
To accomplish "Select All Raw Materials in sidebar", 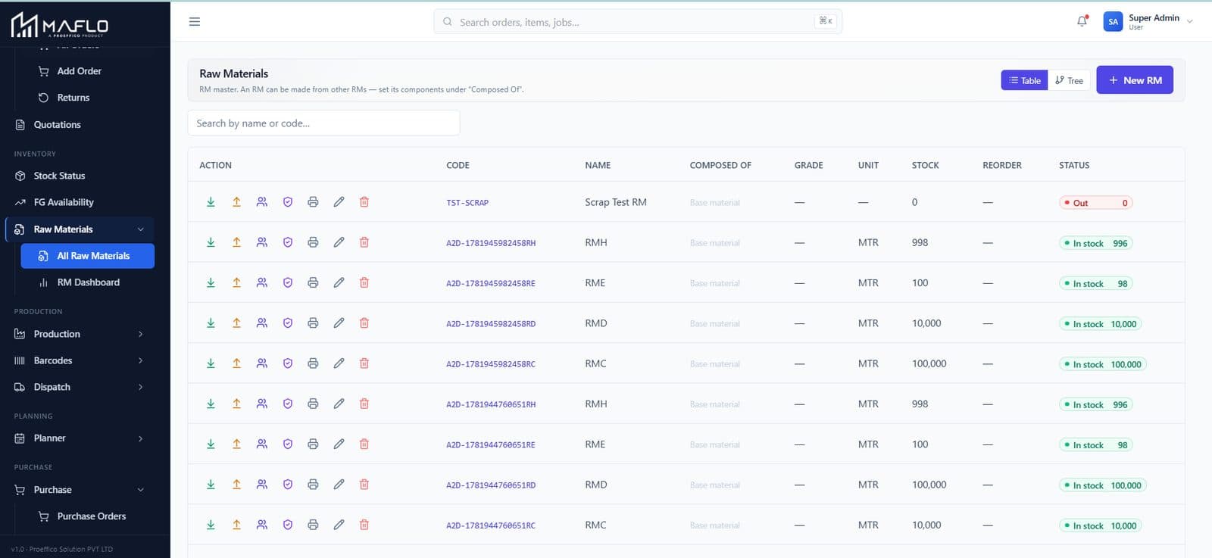I will coord(88,256).
